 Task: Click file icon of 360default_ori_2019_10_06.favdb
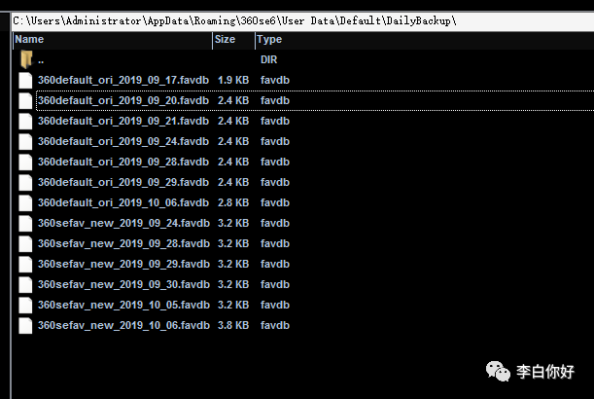[25, 203]
